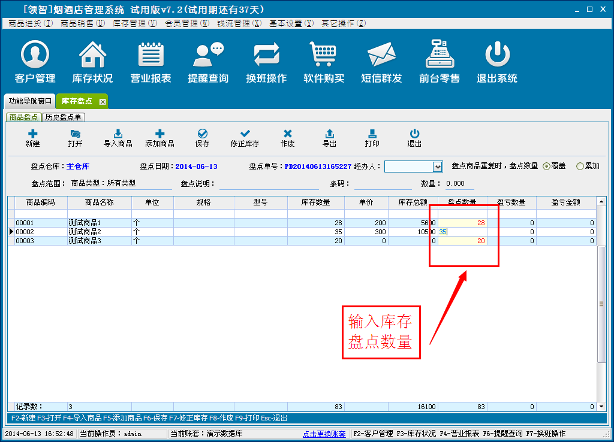Close the 库存盘点 tab
The image size is (614, 442).
coord(103,102)
